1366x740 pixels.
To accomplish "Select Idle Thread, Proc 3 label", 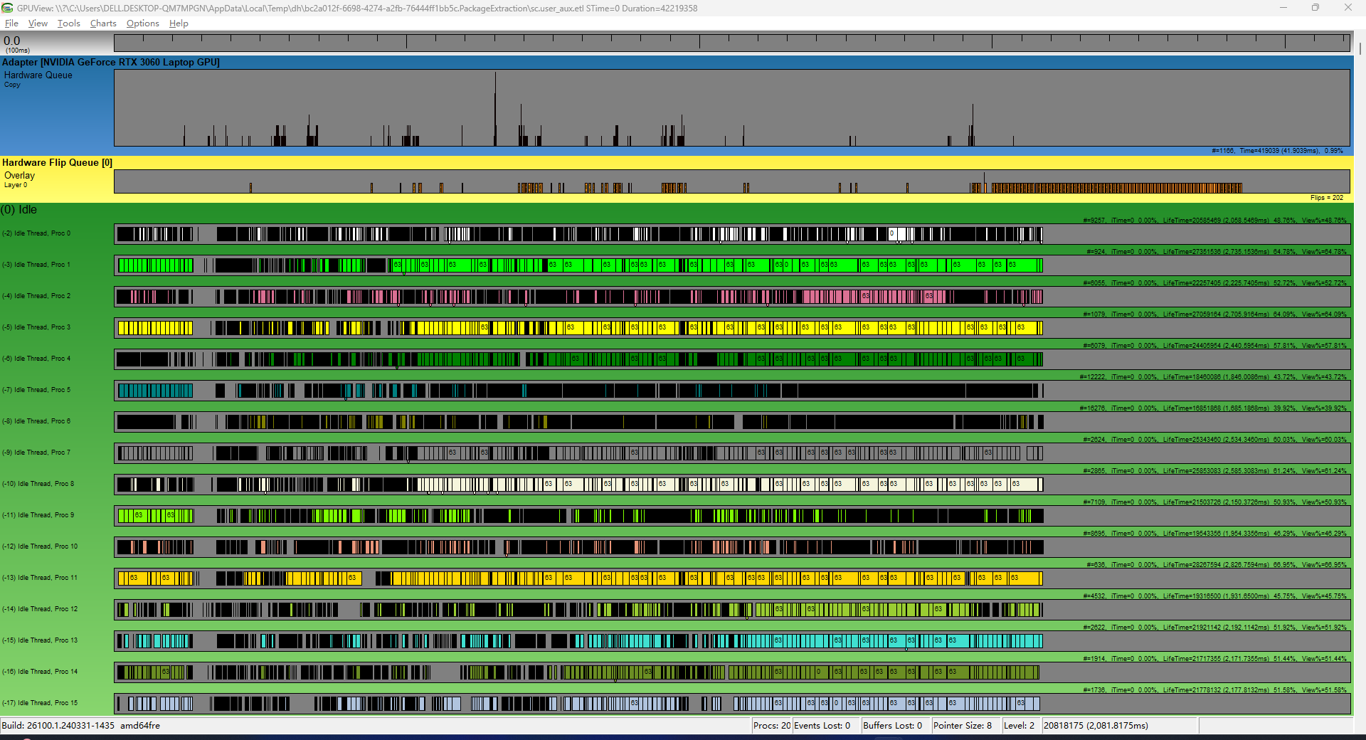I will pos(36,327).
